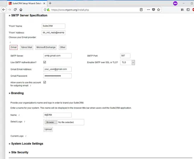The height and width of the screenshot is (159, 194).
Task: Toggle reader view in address bar
Action: pos(141,9)
